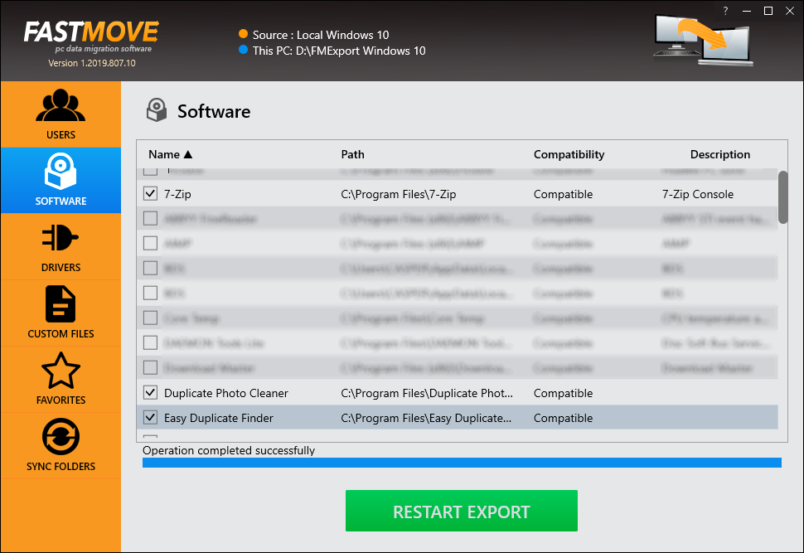Click the Software page heading
804x553 pixels.
point(214,111)
